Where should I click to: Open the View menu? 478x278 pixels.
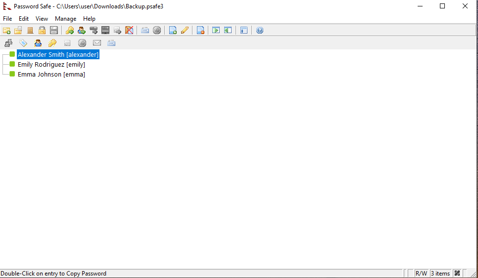(42, 19)
